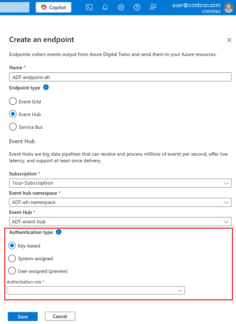Click the endpoint Name text field

120,77
